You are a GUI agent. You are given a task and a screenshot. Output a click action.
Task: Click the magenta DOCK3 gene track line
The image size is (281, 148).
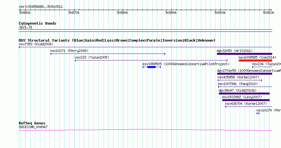click(x=145, y=130)
